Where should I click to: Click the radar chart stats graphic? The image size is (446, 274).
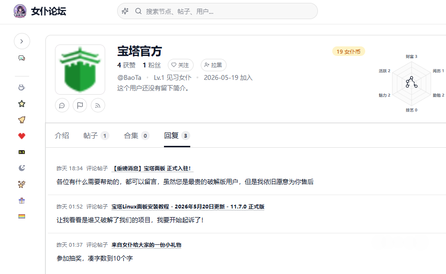[412, 83]
